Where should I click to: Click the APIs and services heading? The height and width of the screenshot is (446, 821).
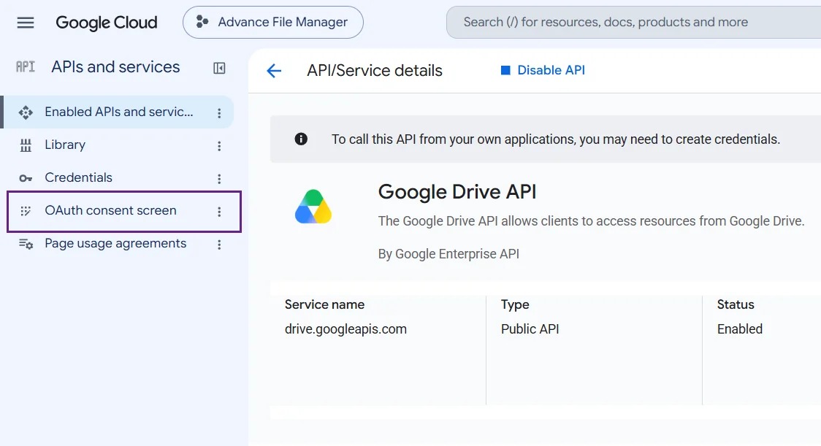[x=115, y=67]
